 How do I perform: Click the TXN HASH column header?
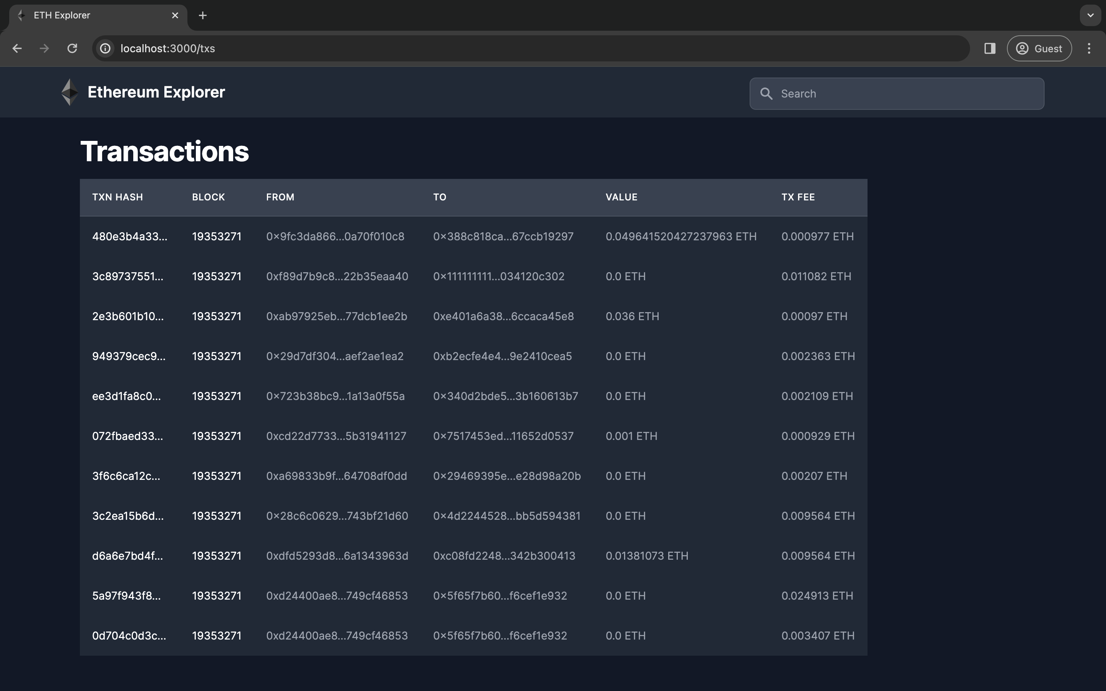pos(118,197)
